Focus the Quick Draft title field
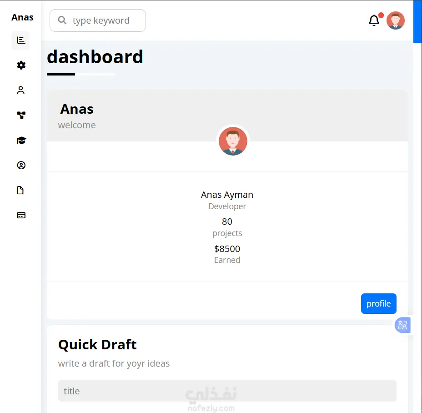This screenshot has height=413, width=422. [227, 391]
